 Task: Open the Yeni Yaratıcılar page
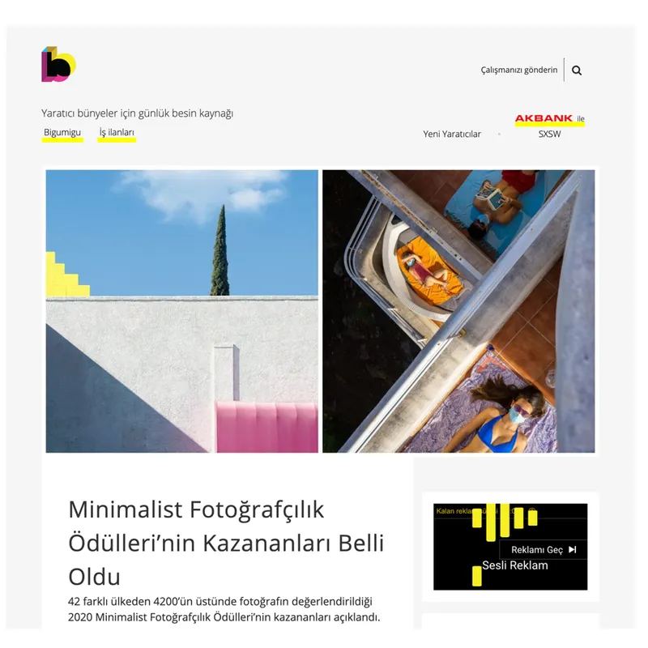point(452,134)
